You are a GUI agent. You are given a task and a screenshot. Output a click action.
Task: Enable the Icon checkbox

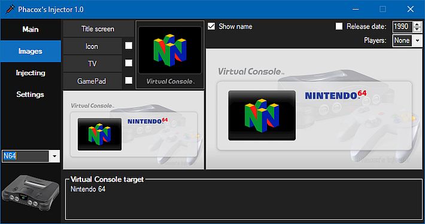pyautogui.click(x=129, y=45)
